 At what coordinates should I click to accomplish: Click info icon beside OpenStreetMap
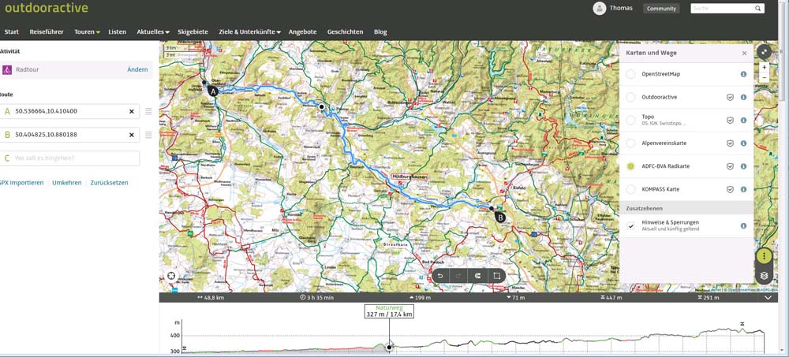click(743, 74)
